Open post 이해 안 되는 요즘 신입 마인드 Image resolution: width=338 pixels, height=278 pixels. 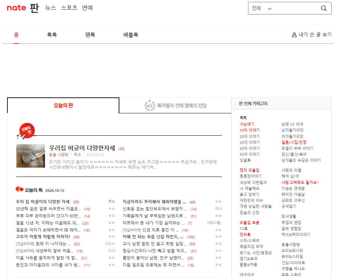click(153, 237)
